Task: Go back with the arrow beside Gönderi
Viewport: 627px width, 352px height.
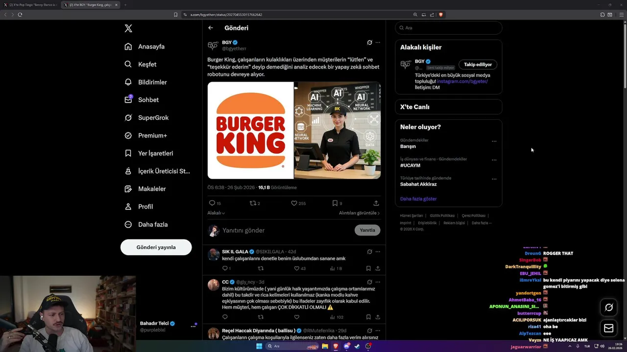Action: [x=211, y=28]
